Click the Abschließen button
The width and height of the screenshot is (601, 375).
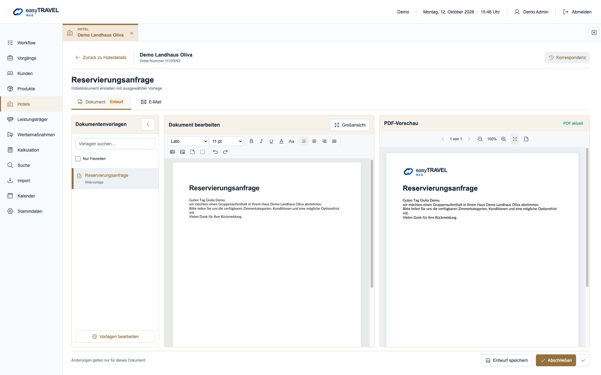[556, 360]
